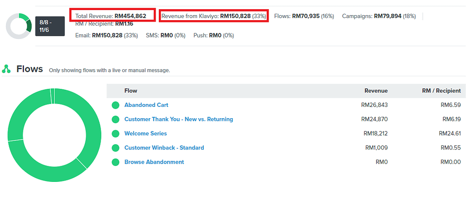Click the green dot beside Customer Thank You
The image size is (470, 197).
pos(115,119)
